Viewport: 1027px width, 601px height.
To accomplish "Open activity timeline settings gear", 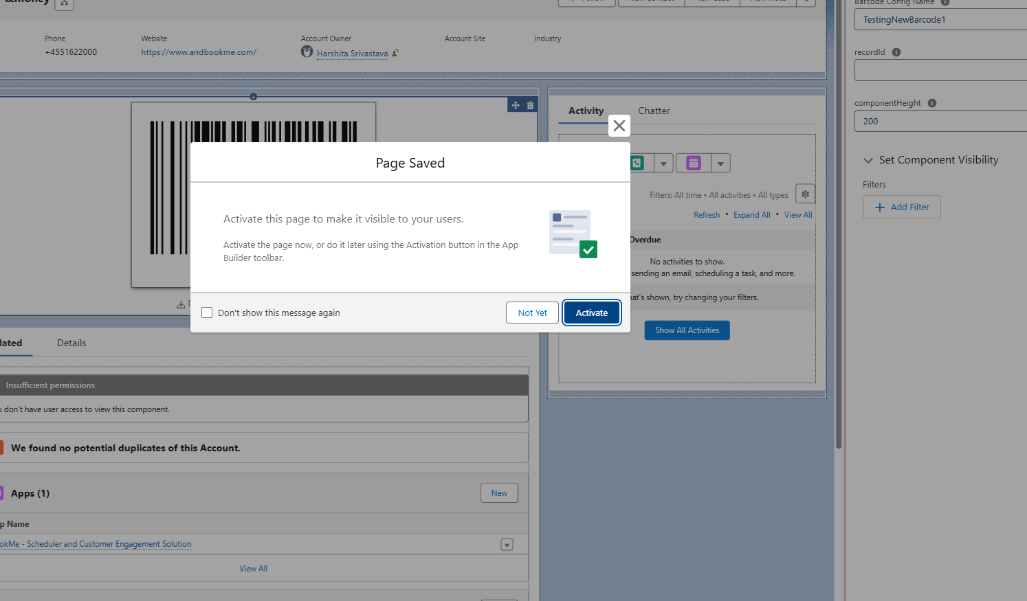I will tap(805, 194).
